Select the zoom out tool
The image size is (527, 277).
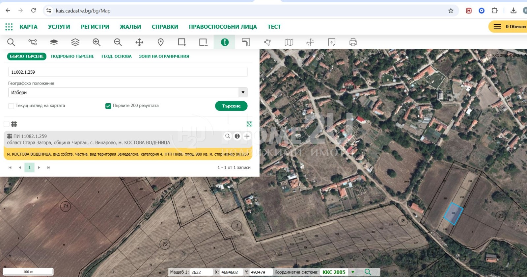[x=118, y=42]
